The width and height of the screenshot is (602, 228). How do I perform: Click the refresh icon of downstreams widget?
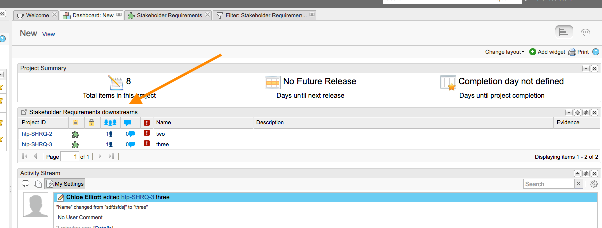click(x=586, y=112)
